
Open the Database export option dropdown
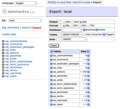(72, 30)
